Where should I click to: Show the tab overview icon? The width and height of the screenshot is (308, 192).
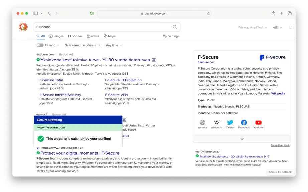click(x=290, y=13)
